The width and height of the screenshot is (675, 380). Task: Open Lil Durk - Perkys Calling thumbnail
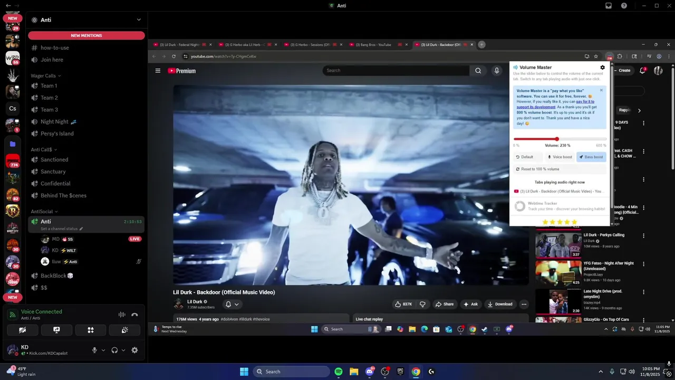(558, 245)
